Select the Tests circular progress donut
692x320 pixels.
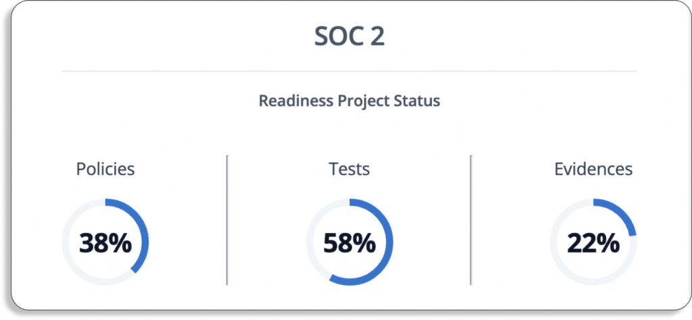click(349, 242)
